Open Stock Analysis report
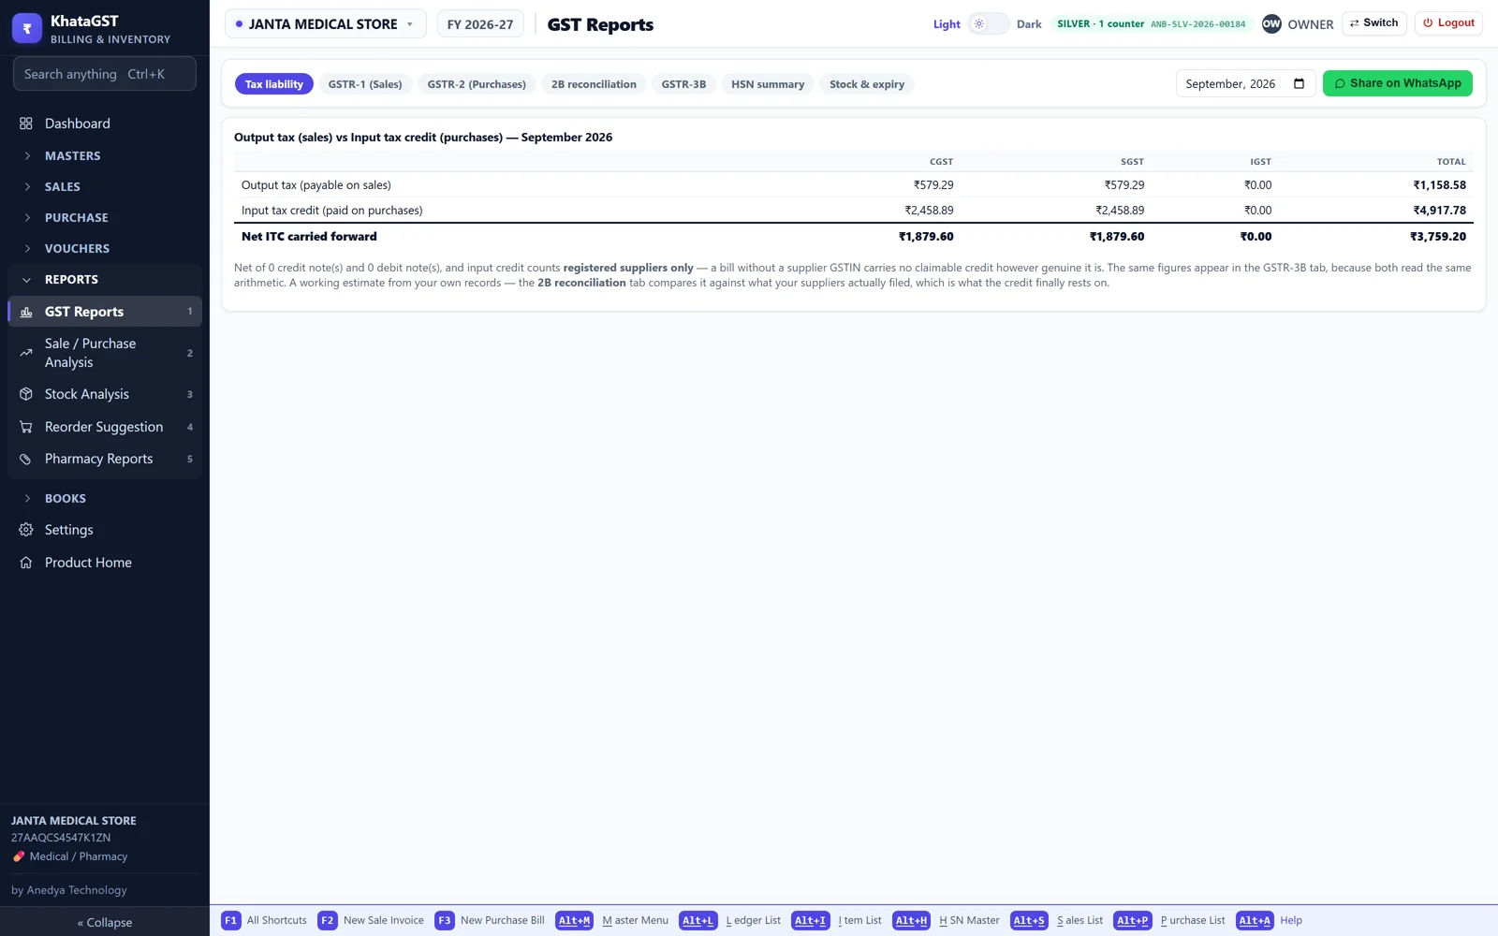This screenshot has height=936, width=1498. pos(105,394)
